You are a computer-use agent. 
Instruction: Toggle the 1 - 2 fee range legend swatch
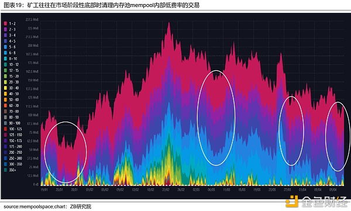point(6,23)
